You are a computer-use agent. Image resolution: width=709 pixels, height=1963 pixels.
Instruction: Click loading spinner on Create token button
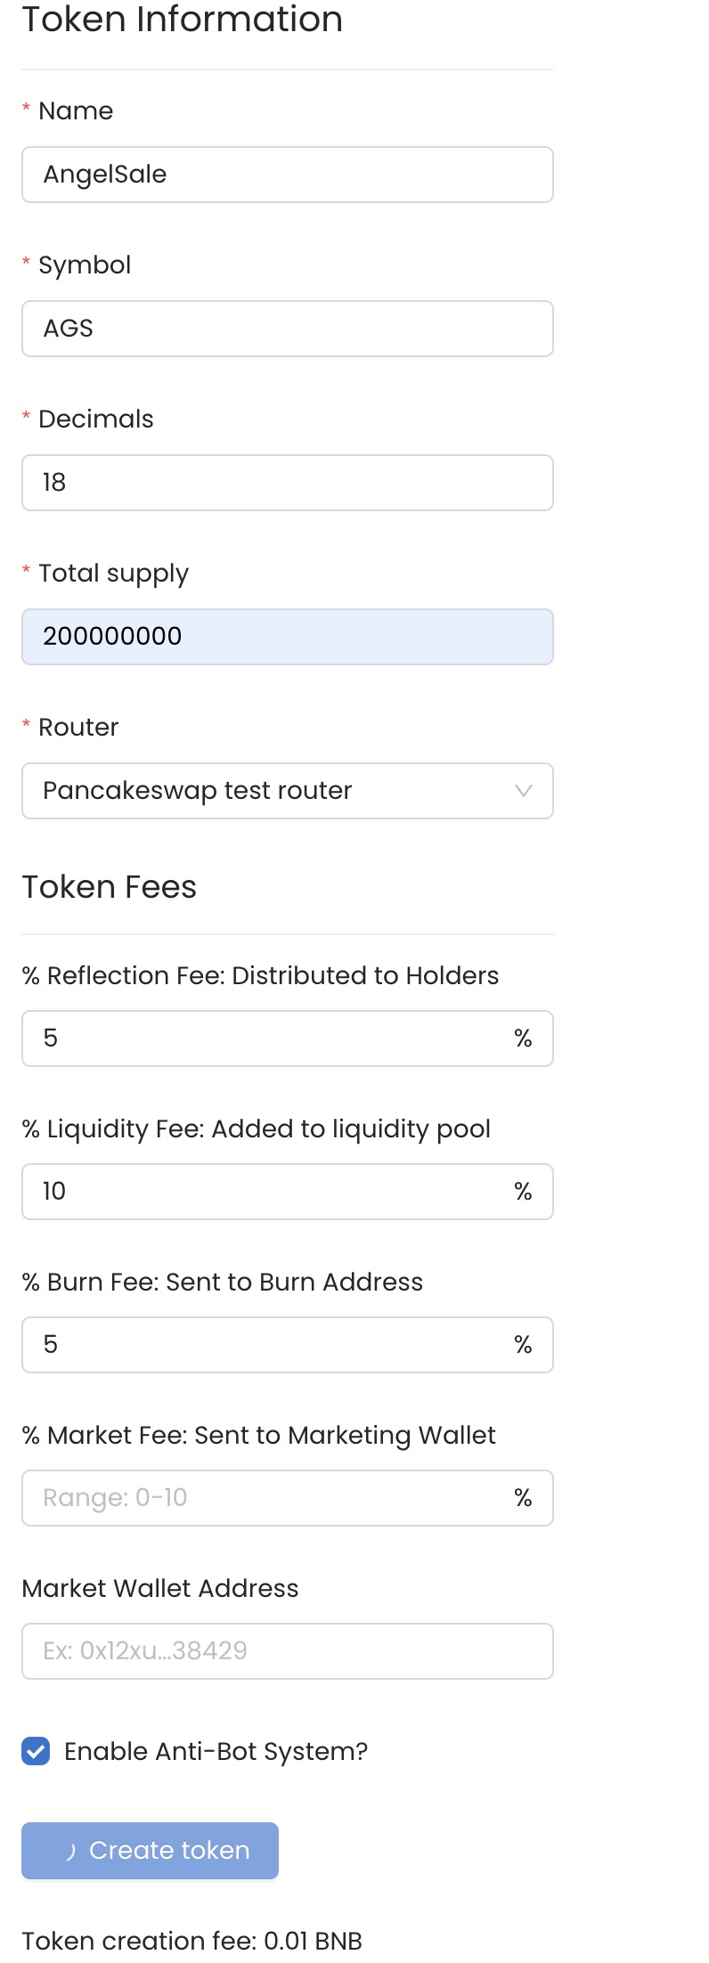pos(70,1851)
